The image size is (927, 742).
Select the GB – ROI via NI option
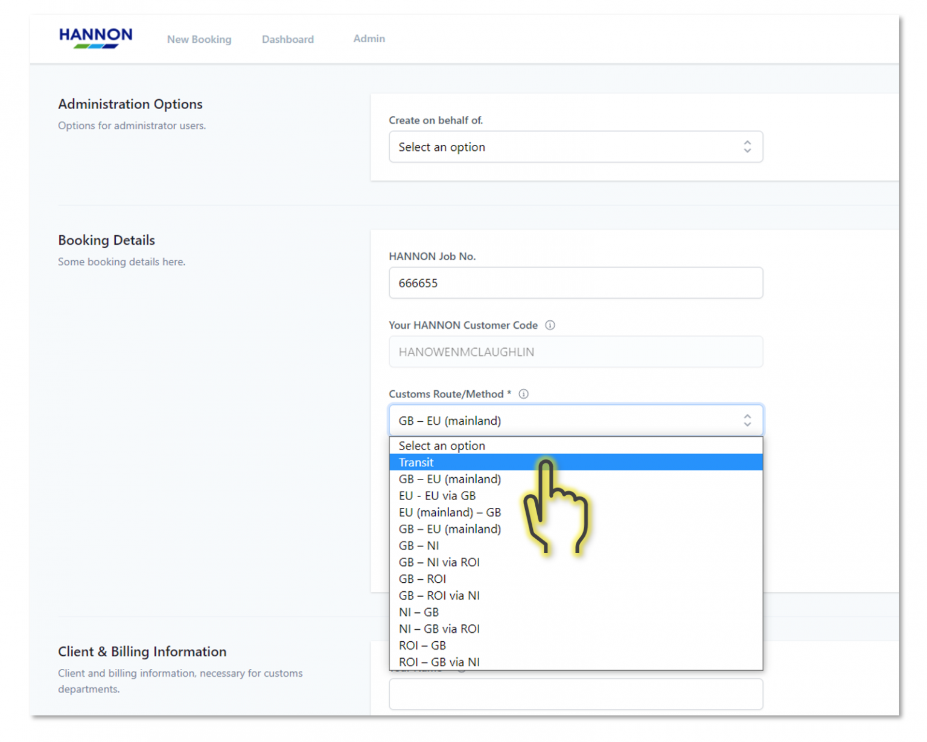tap(439, 595)
